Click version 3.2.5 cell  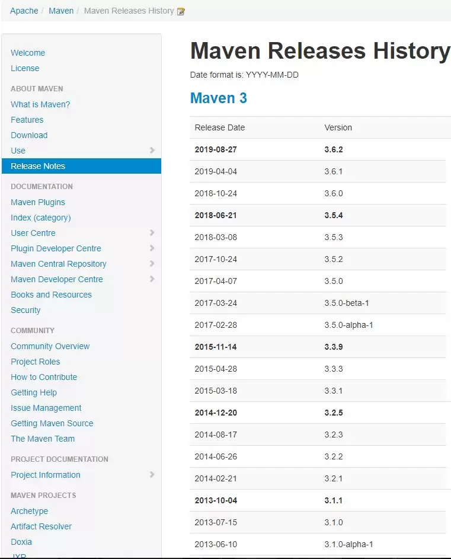pos(334,413)
